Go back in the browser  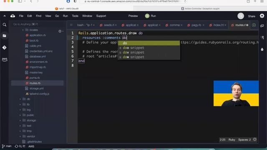(x=31, y=1)
